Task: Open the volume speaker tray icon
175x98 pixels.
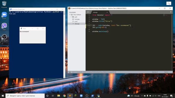Action: point(156,96)
